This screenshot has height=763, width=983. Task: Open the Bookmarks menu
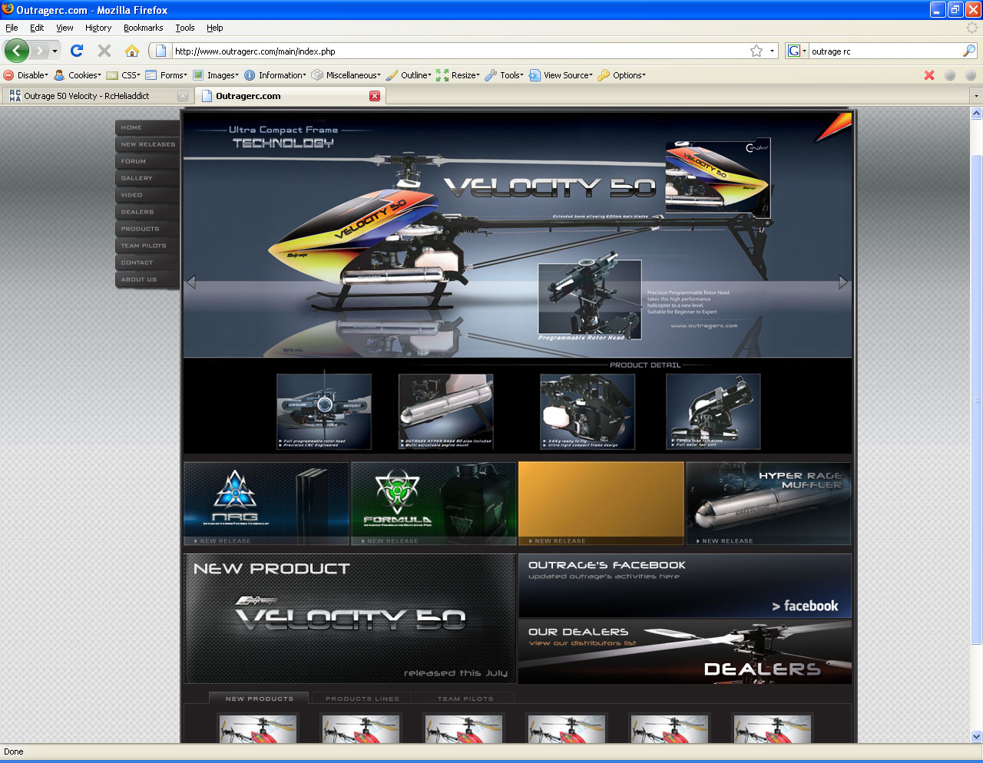[x=143, y=28]
